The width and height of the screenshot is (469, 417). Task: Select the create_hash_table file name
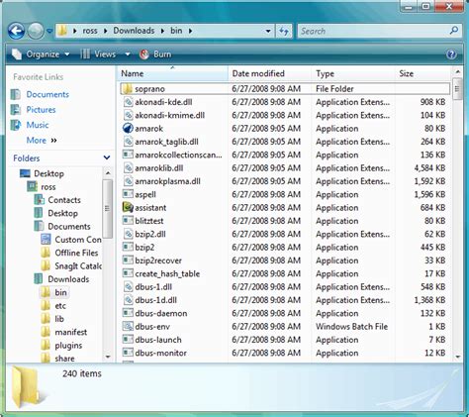pyautogui.click(x=167, y=273)
